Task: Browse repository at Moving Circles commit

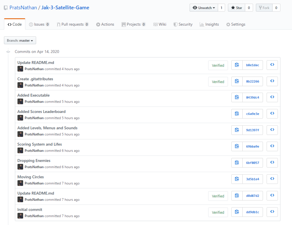Action: tap(272, 179)
